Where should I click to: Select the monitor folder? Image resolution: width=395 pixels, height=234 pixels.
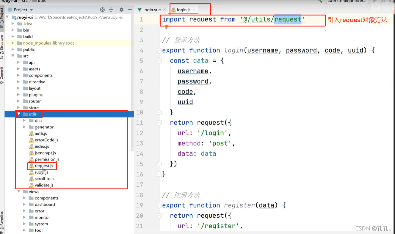[42, 218]
